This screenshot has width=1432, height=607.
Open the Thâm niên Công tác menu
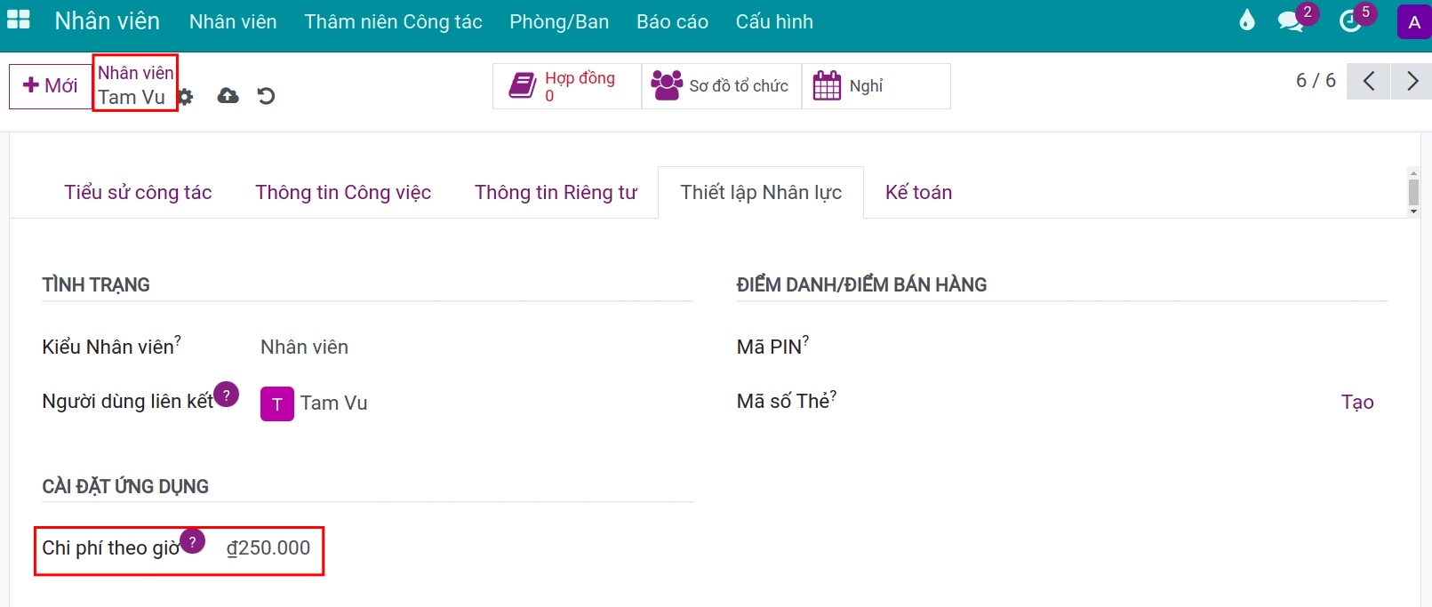click(393, 21)
